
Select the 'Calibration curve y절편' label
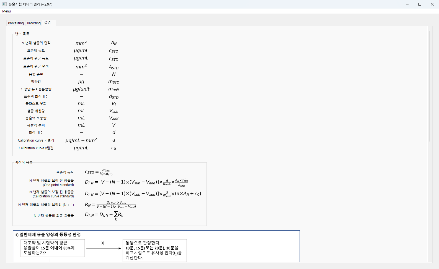pyautogui.click(x=36, y=148)
